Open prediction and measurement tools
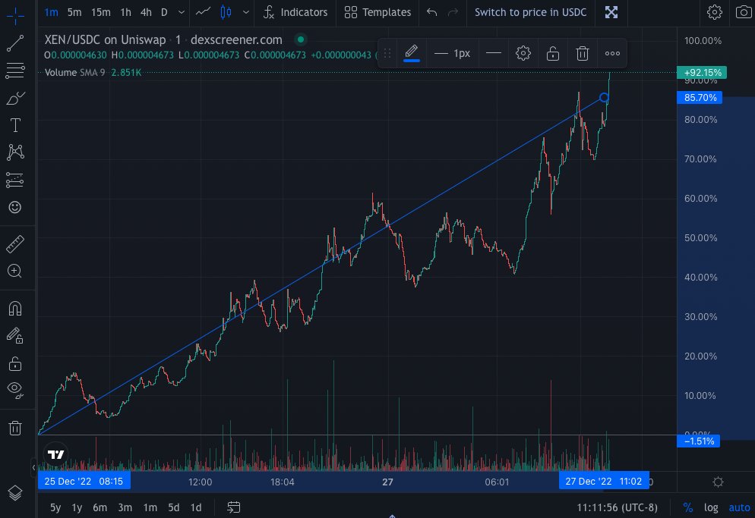 pyautogui.click(x=15, y=181)
